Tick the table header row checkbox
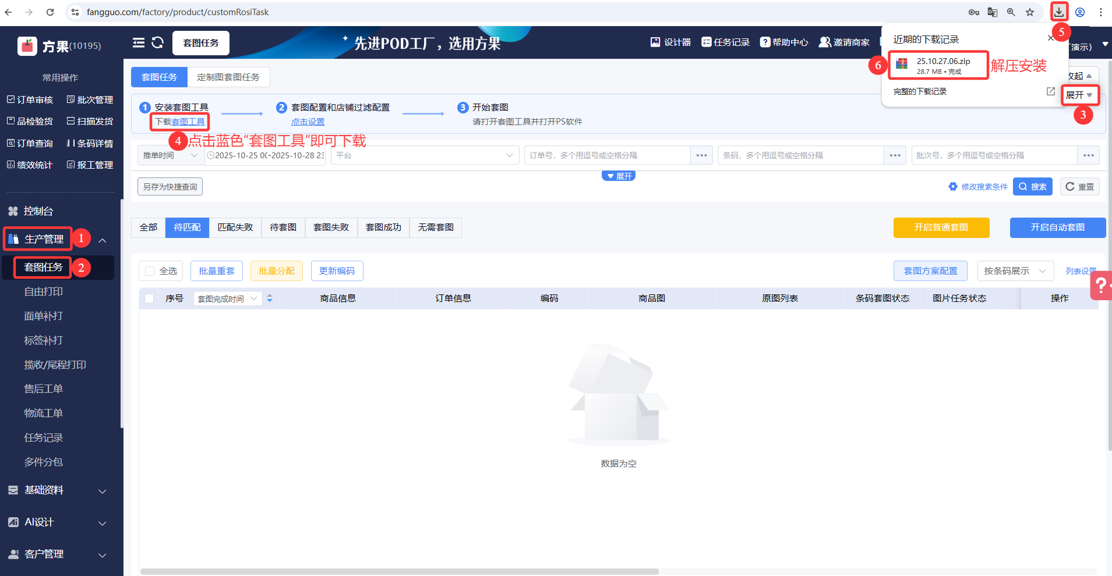 coord(150,298)
